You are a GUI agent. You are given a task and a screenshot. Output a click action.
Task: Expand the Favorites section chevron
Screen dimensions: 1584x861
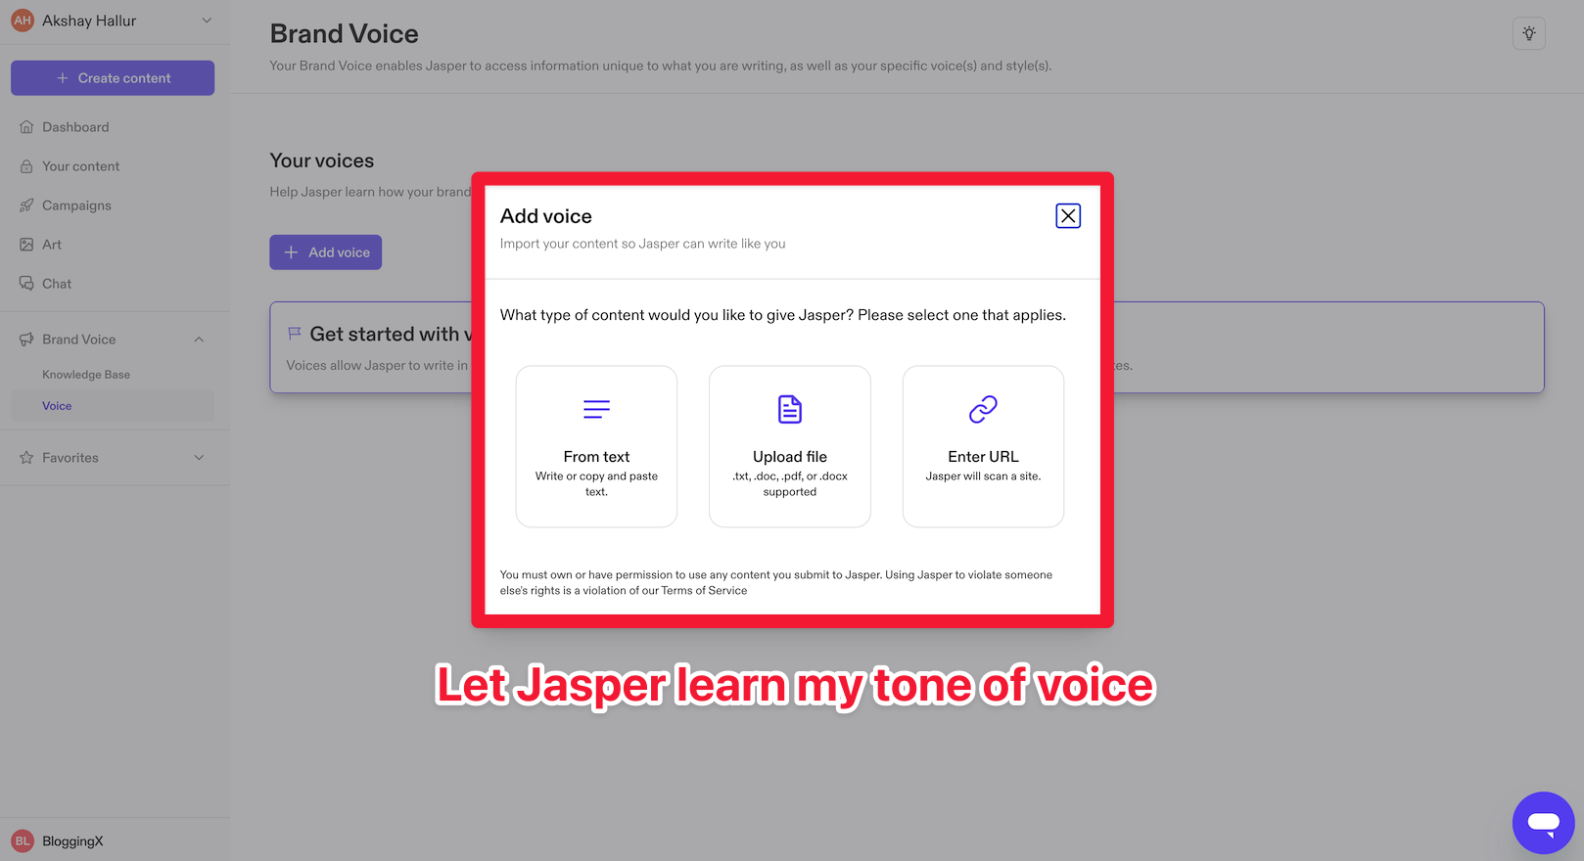point(199,458)
